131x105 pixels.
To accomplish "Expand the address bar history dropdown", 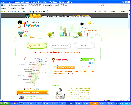I will pos(99,5).
